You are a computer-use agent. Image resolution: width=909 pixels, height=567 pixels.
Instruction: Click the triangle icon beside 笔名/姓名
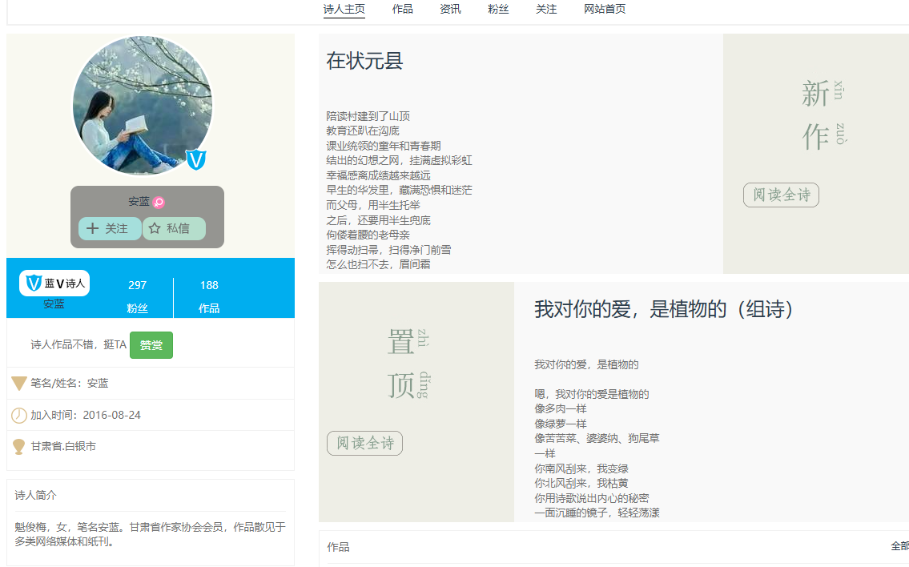(x=19, y=384)
